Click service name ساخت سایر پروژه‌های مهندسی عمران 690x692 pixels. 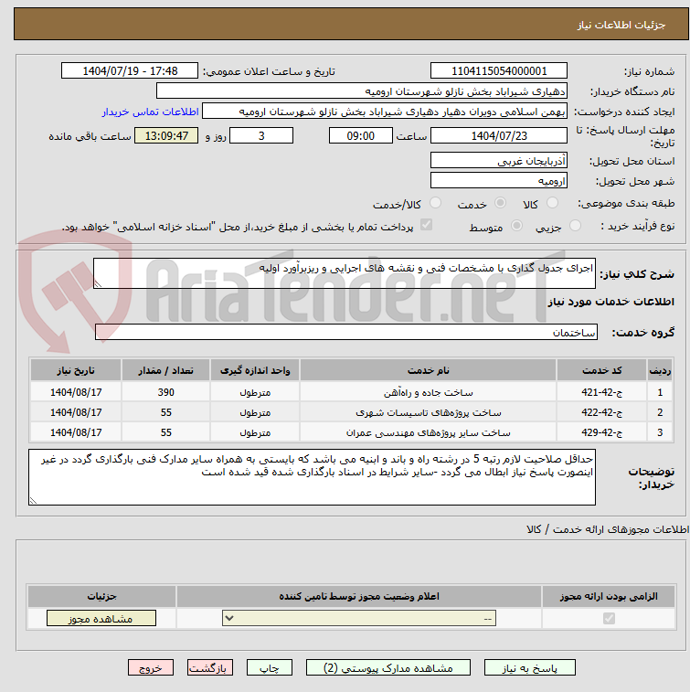click(x=428, y=432)
